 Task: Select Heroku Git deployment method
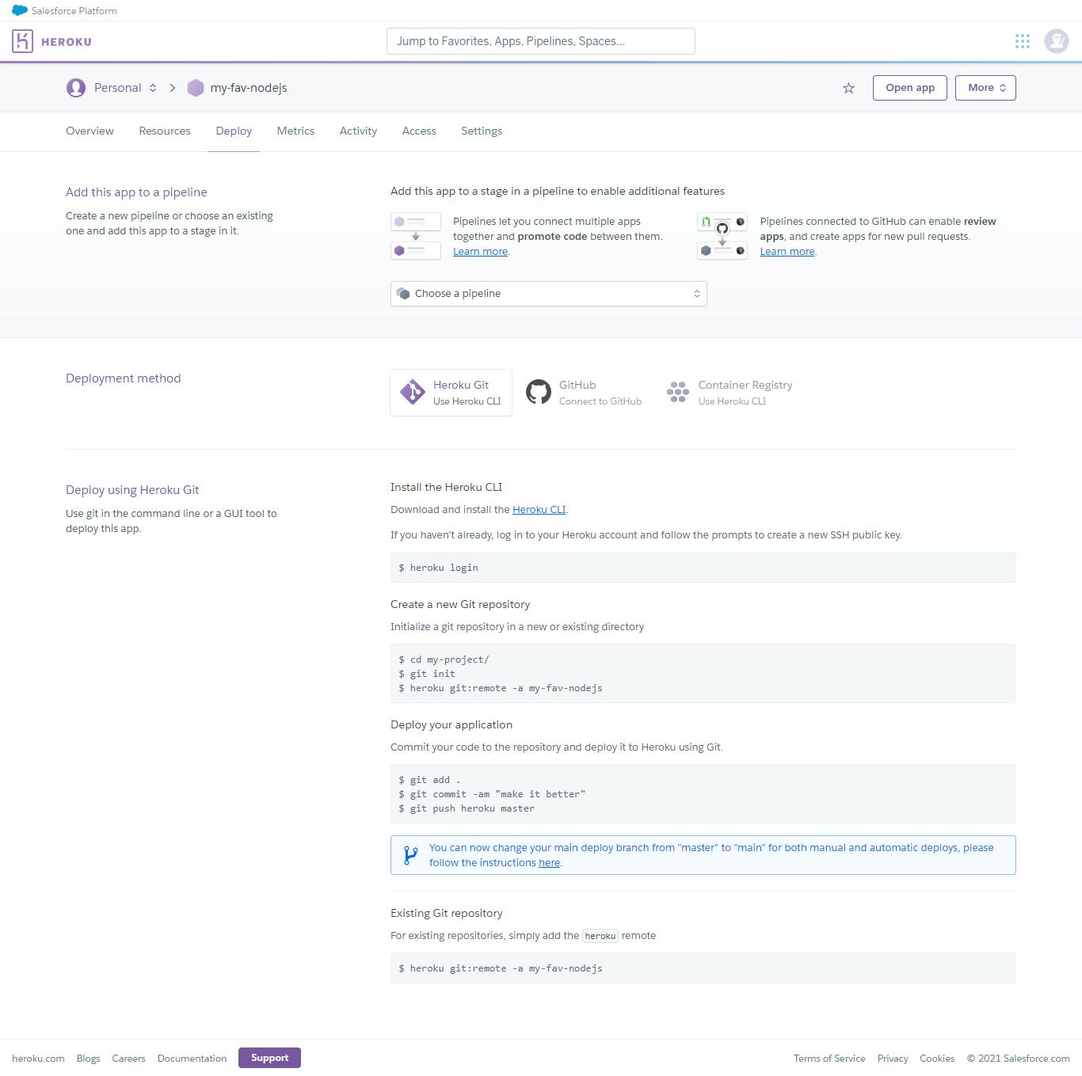[451, 392]
